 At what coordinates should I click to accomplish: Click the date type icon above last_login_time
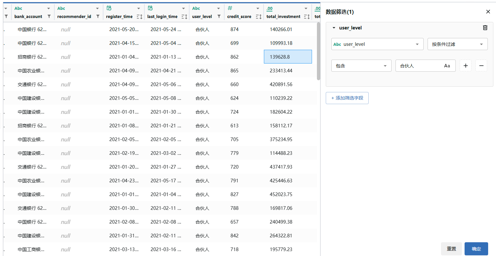[150, 8]
